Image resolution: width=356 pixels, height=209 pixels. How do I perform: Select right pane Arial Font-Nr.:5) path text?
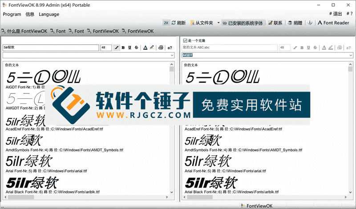click(x=225, y=171)
